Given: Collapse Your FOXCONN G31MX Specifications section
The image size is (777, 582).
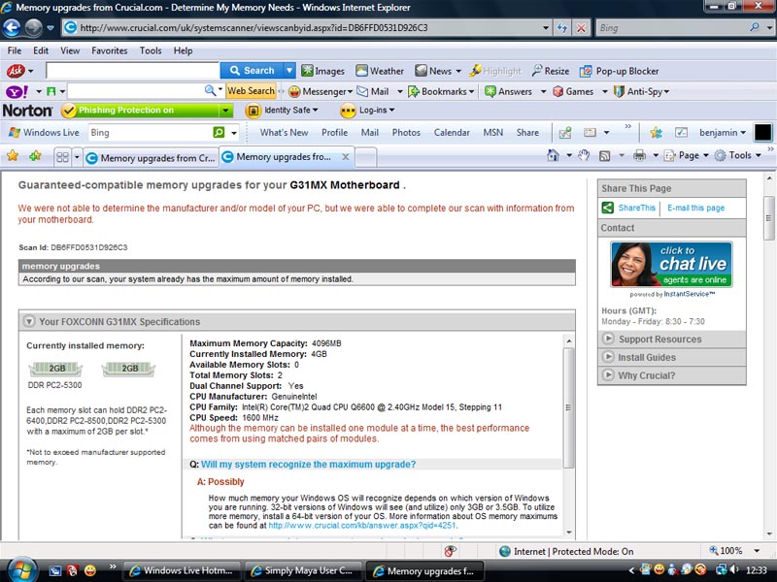Looking at the screenshot, I should tap(29, 322).
